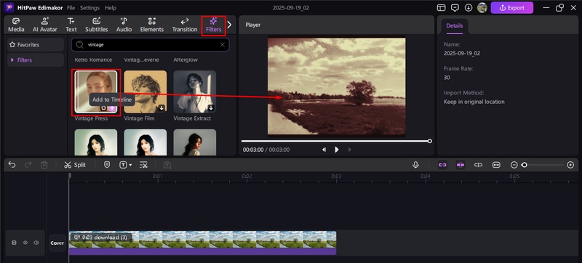582x263 pixels.
Task: Add a marker to timeline
Action: tap(107, 165)
